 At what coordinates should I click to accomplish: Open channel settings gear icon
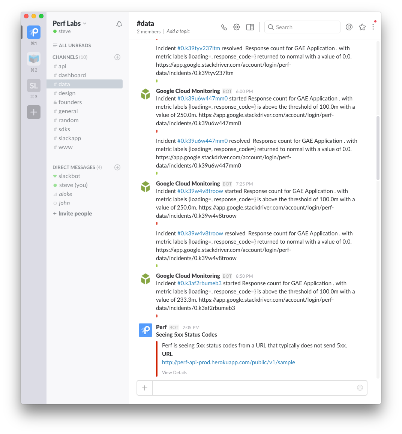pos(237,27)
